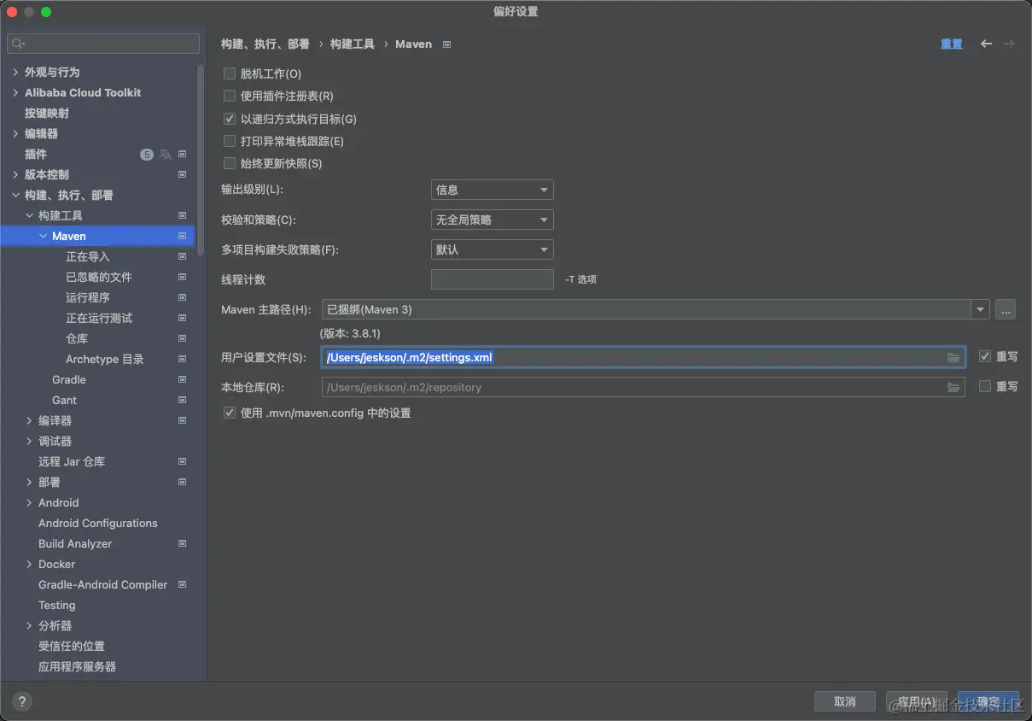Viewport: 1032px width, 721px height.
Task: Enable the 打印异常堆栈跟踪(E) checkbox
Action: pyautogui.click(x=229, y=141)
